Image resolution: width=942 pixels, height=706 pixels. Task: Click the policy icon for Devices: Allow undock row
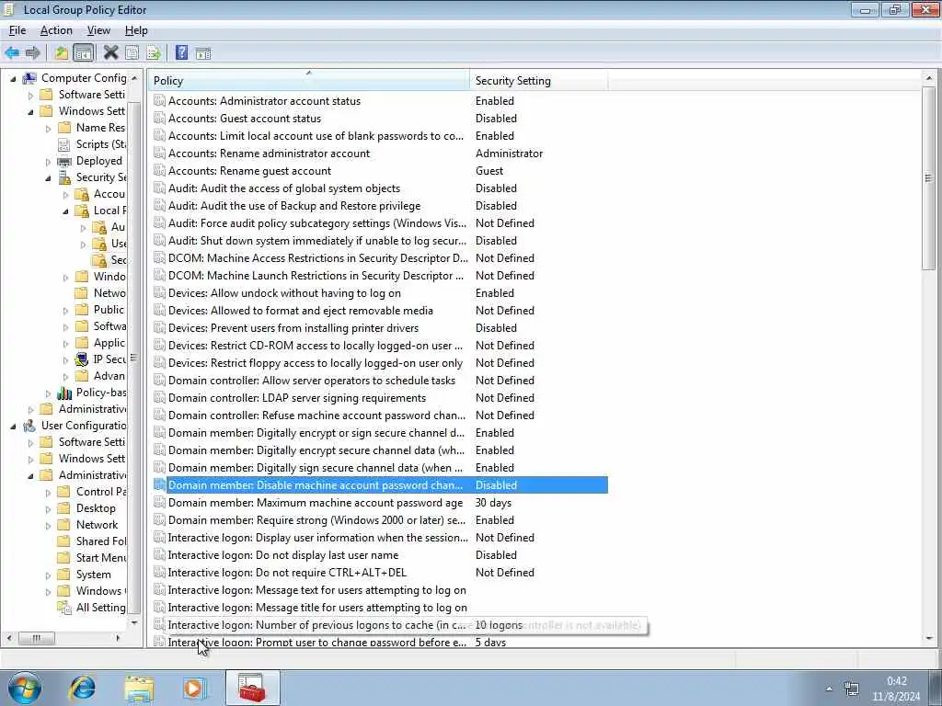159,293
